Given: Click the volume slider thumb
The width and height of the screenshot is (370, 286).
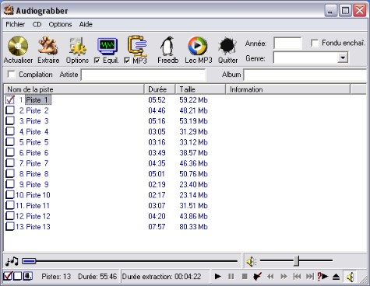Looking at the screenshot, I should [x=296, y=261].
